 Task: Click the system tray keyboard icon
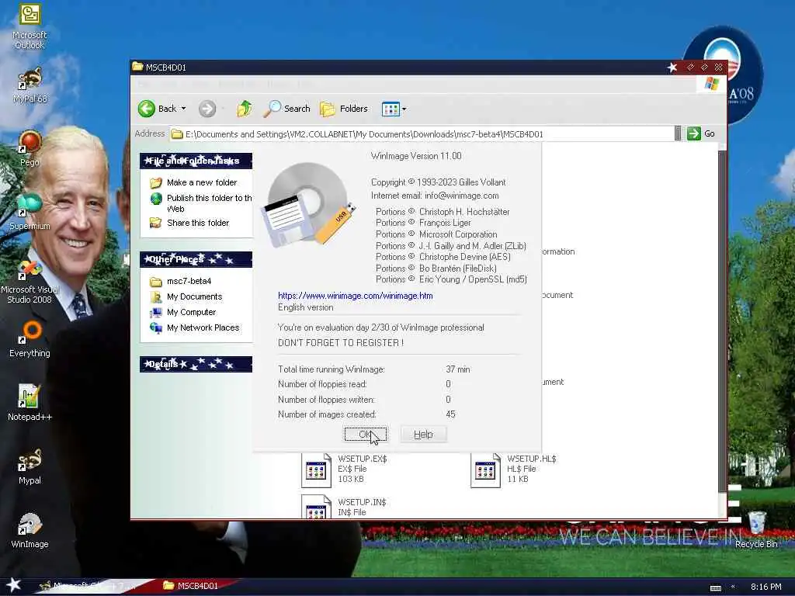(x=715, y=587)
